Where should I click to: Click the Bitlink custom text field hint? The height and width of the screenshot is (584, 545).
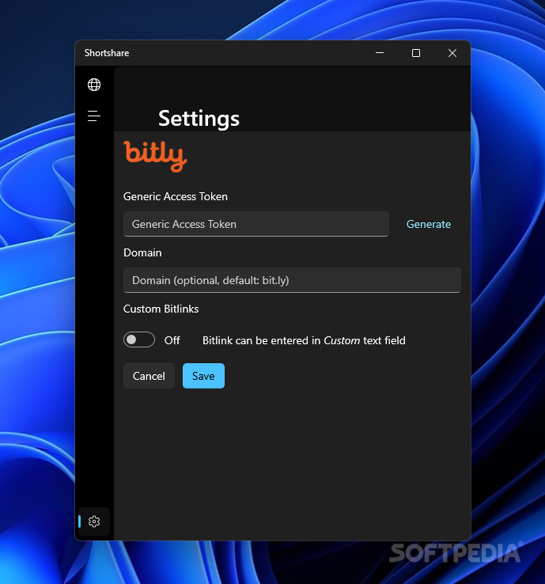pyautogui.click(x=304, y=340)
